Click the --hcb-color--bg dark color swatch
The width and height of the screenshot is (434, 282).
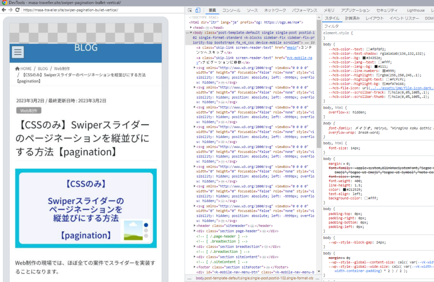[x=364, y=58]
